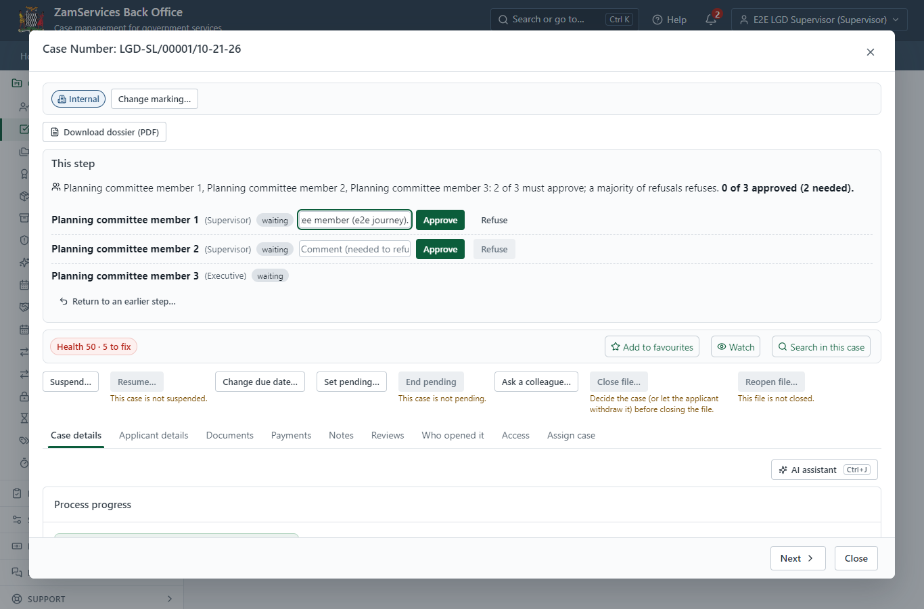Expand the E2E LGD Supervisor user menu
The height and width of the screenshot is (609, 924).
click(819, 20)
